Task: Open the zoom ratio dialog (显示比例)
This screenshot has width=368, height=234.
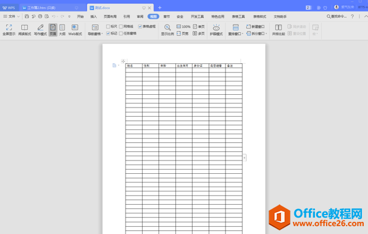Action: point(168,30)
